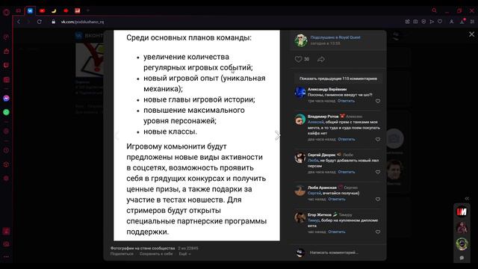
Task: Switch to the last orange-red tab
Action: pos(78,10)
